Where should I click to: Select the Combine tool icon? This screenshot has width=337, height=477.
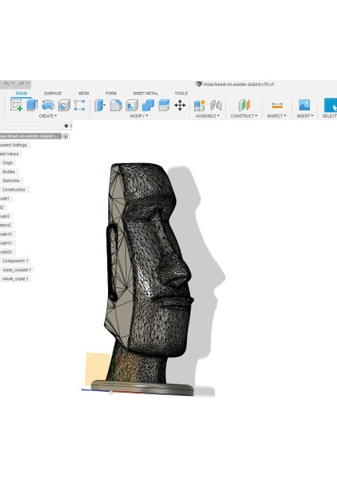[148, 105]
